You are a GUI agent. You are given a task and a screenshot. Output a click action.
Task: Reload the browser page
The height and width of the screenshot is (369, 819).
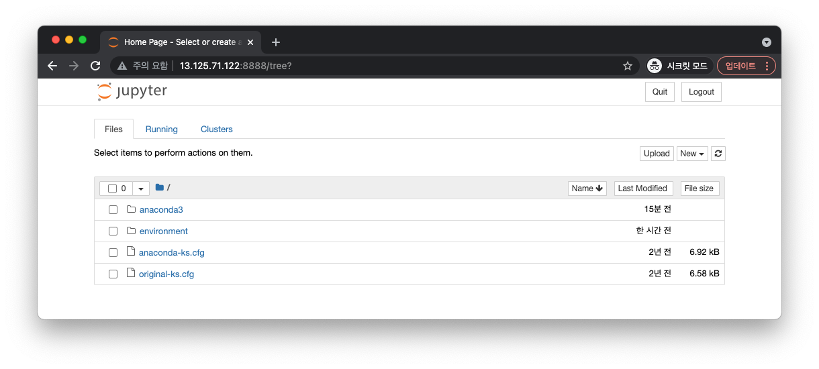(x=95, y=66)
